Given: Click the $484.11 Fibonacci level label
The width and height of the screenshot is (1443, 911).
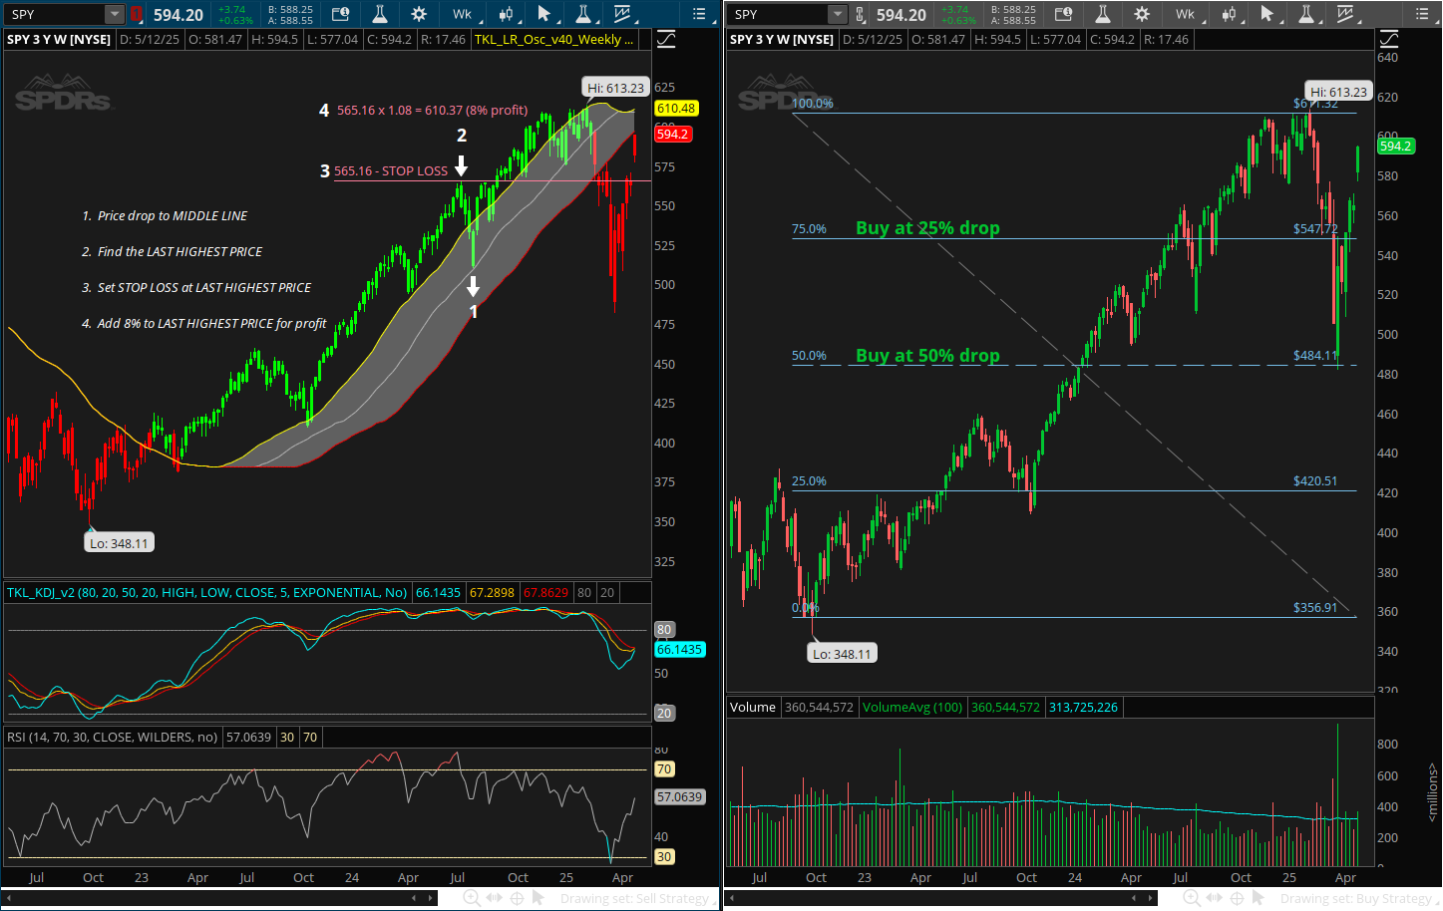Looking at the screenshot, I should (1315, 356).
